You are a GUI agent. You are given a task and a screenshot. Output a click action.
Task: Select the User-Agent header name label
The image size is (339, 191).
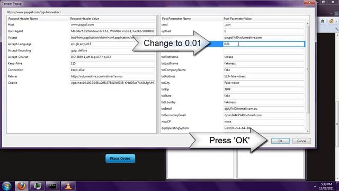pyautogui.click(x=15, y=31)
